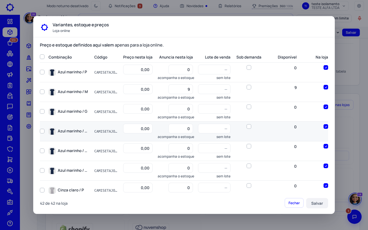
Task: Edit price field for Cinza claro / P
Action: (x=138, y=188)
